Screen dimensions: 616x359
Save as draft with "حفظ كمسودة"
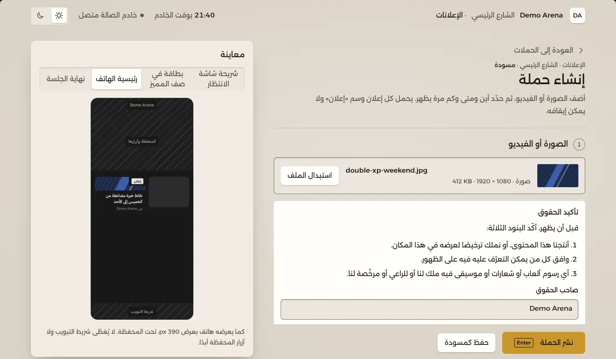pos(466,343)
